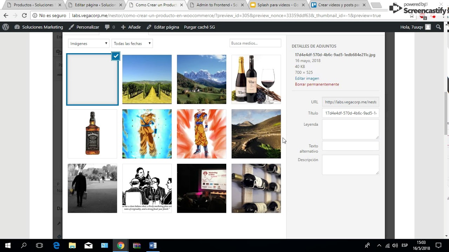This screenshot has height=252, width=449.
Task: Select the Marketing & Wine event thumbnail
Action: coord(202,188)
